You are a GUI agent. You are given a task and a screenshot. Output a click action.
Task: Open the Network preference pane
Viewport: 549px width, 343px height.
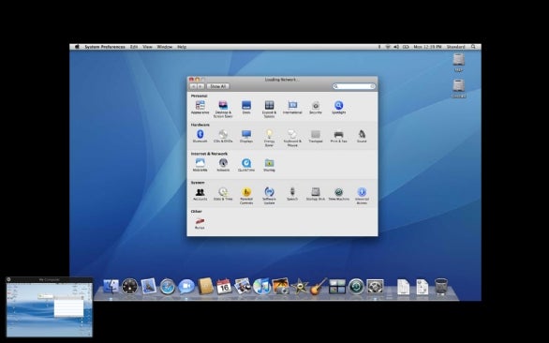(x=223, y=165)
